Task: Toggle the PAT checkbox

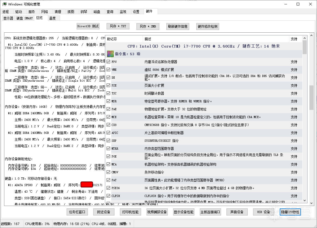Action: [108, 180]
